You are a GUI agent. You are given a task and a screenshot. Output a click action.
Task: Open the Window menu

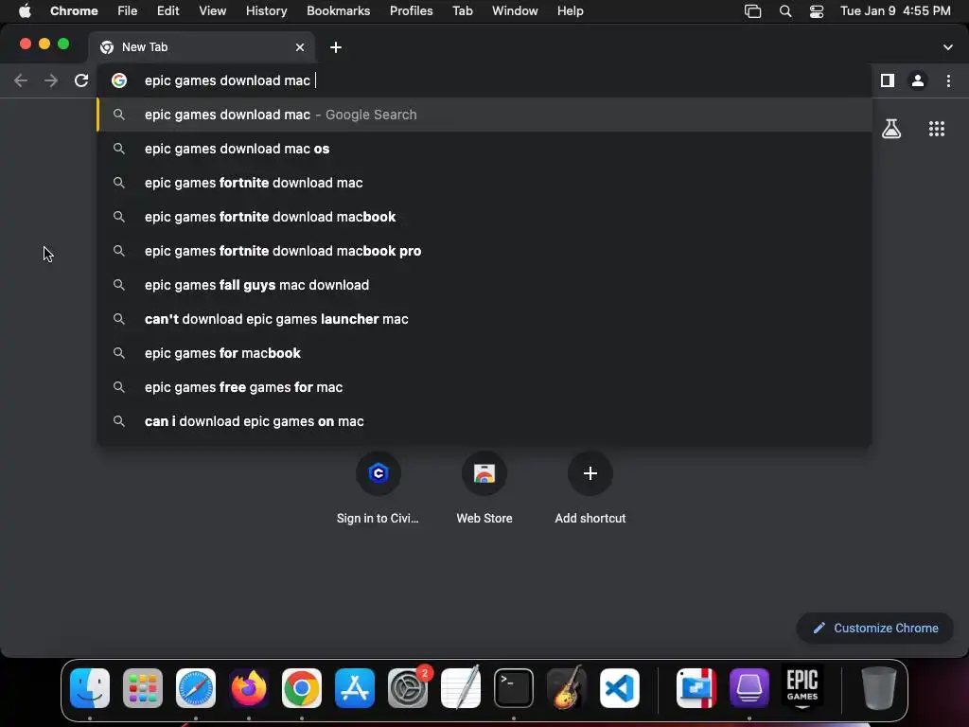point(515,11)
